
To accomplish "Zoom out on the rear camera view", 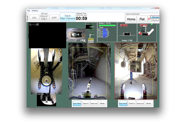I will pyautogui.click(x=94, y=103).
